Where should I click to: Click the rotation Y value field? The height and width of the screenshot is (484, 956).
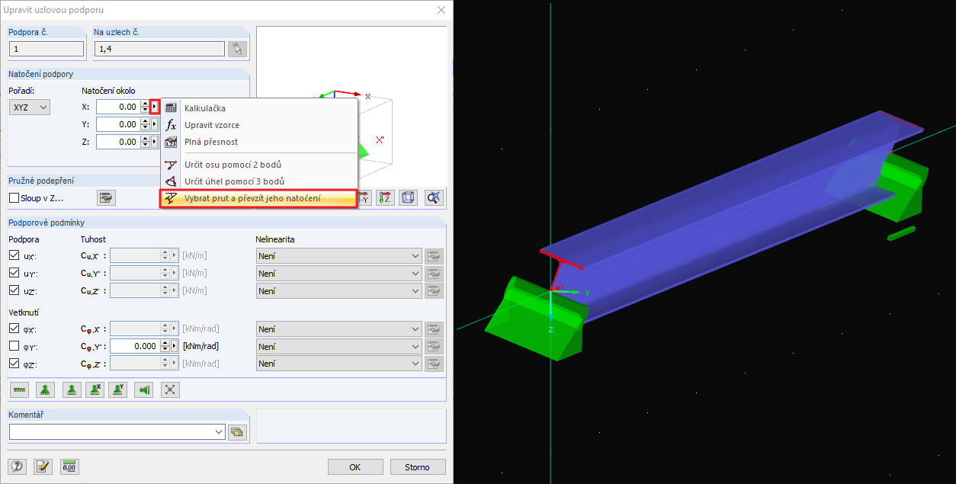(x=118, y=124)
